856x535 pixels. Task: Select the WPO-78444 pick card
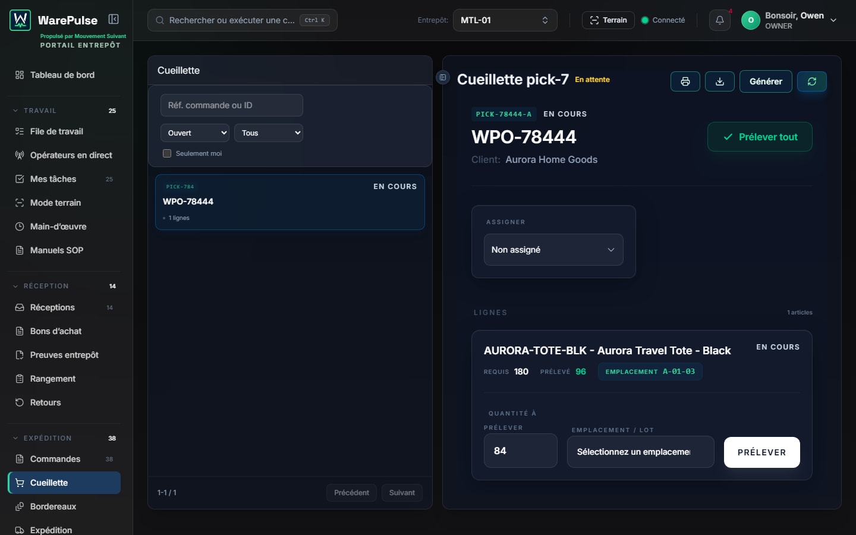290,202
